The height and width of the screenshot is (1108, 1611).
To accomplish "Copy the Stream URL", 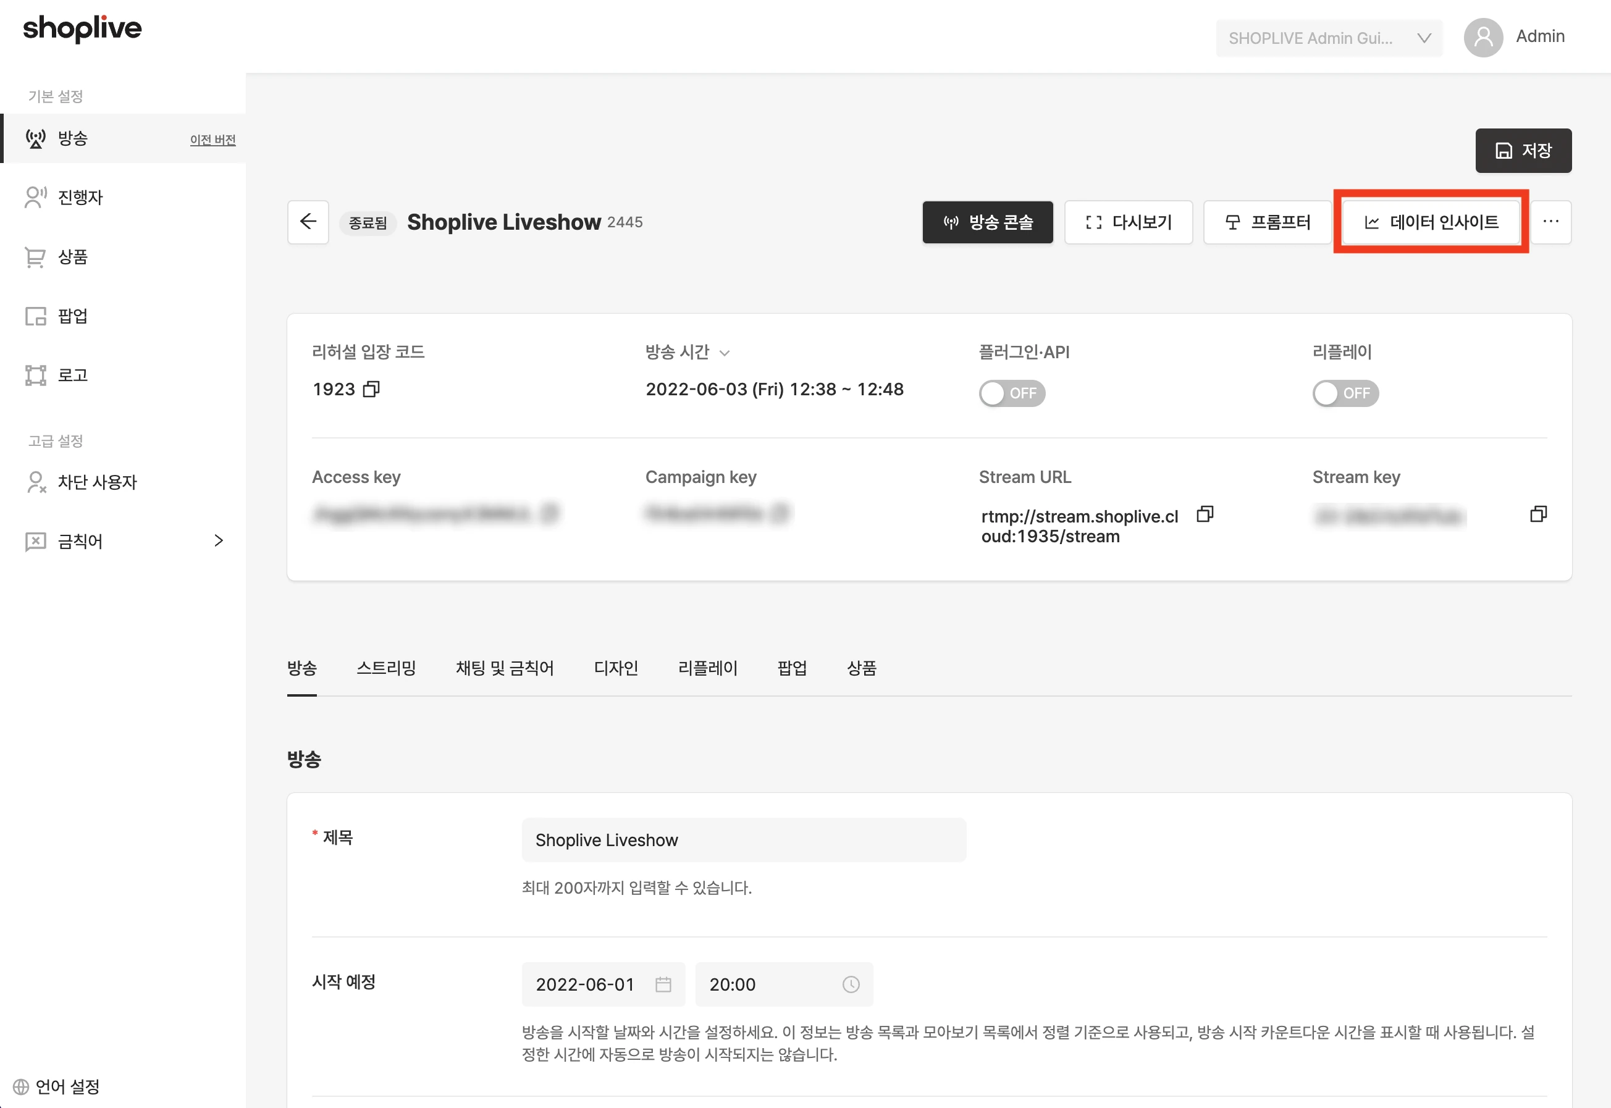I will point(1205,514).
